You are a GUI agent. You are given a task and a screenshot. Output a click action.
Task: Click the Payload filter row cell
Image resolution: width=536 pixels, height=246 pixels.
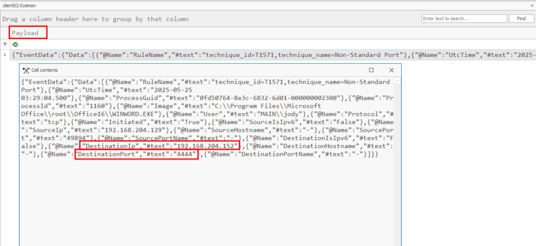click(x=262, y=44)
